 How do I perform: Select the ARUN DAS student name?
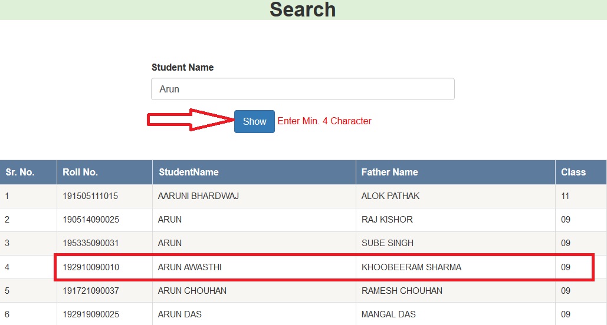click(179, 314)
